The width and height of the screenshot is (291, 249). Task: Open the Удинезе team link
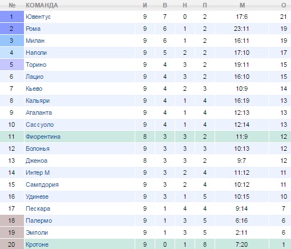[x=37, y=196]
